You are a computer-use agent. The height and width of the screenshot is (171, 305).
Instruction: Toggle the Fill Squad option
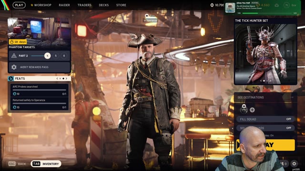pos(265,119)
